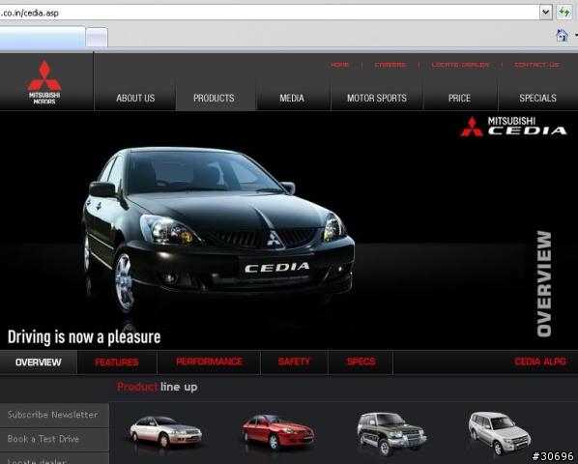Select the active browser tab
The image size is (578, 464).
[x=43, y=38]
